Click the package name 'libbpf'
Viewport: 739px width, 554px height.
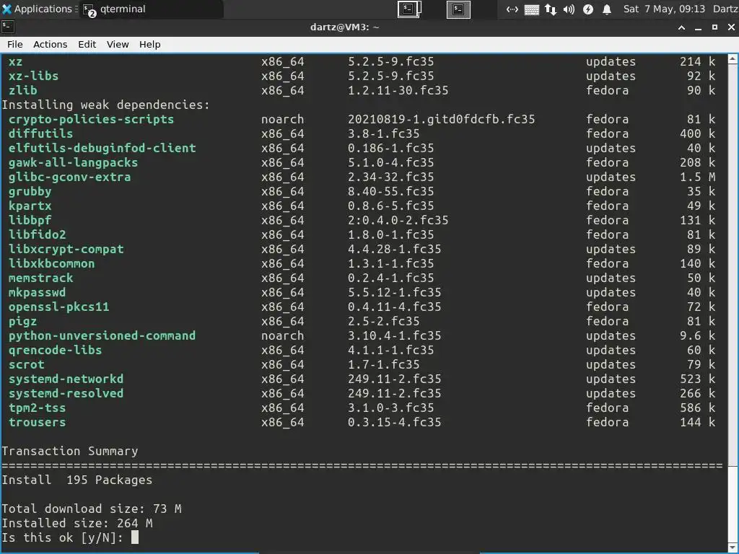point(30,220)
